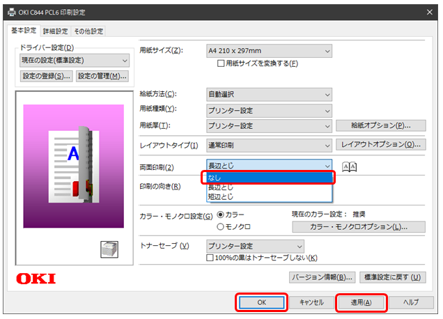This screenshot has width=443, height=319.
Task: Open the ドライバー設定 dropdown
Action: coord(75,61)
